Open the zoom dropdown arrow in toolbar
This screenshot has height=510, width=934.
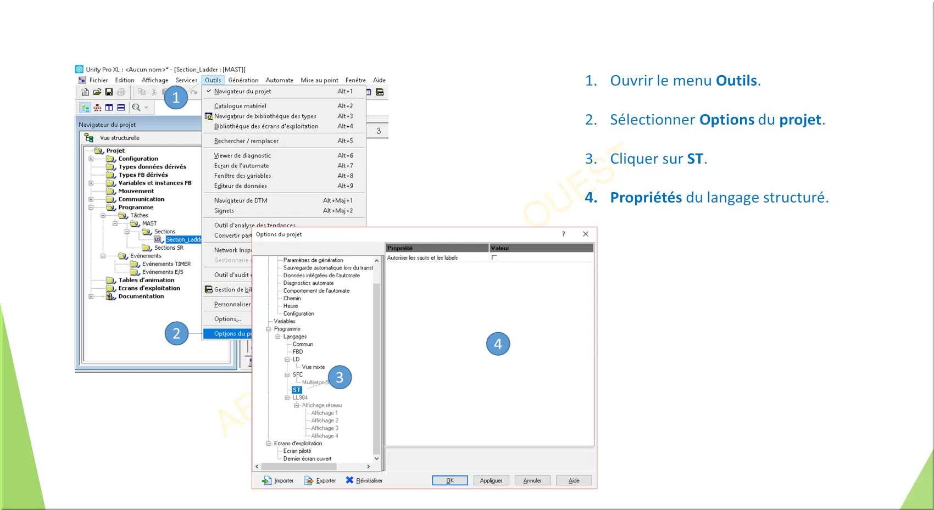[146, 108]
